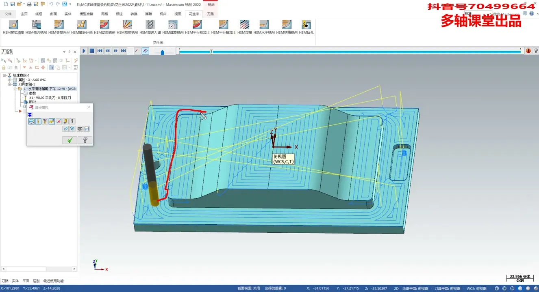Collapse the 机床群组-1 tree node
Image resolution: width=539 pixels, height=292 pixels.
click(x=4, y=75)
